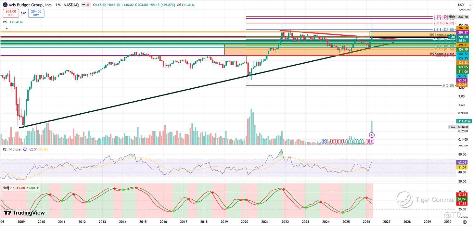The width and height of the screenshot is (473, 226).
Task: Click the 57.98 red skdj scale tag
Action: (462, 195)
